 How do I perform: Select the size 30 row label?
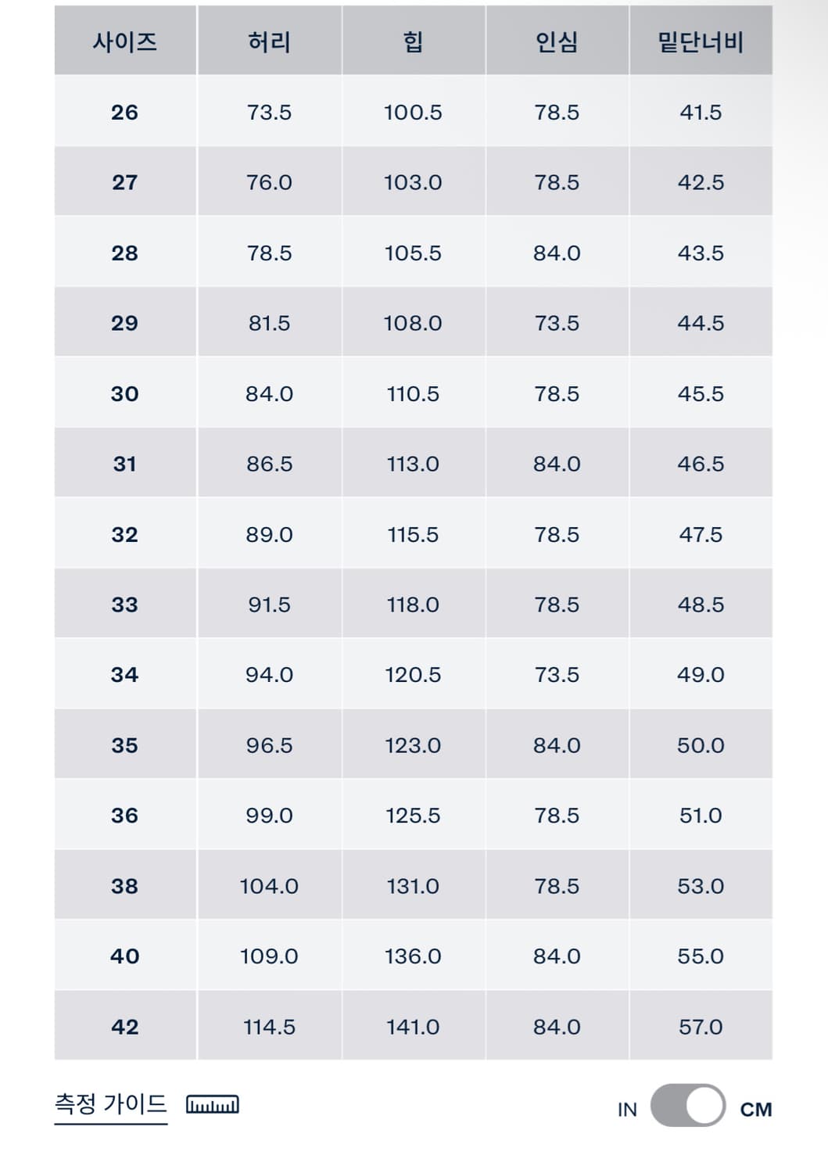point(125,393)
